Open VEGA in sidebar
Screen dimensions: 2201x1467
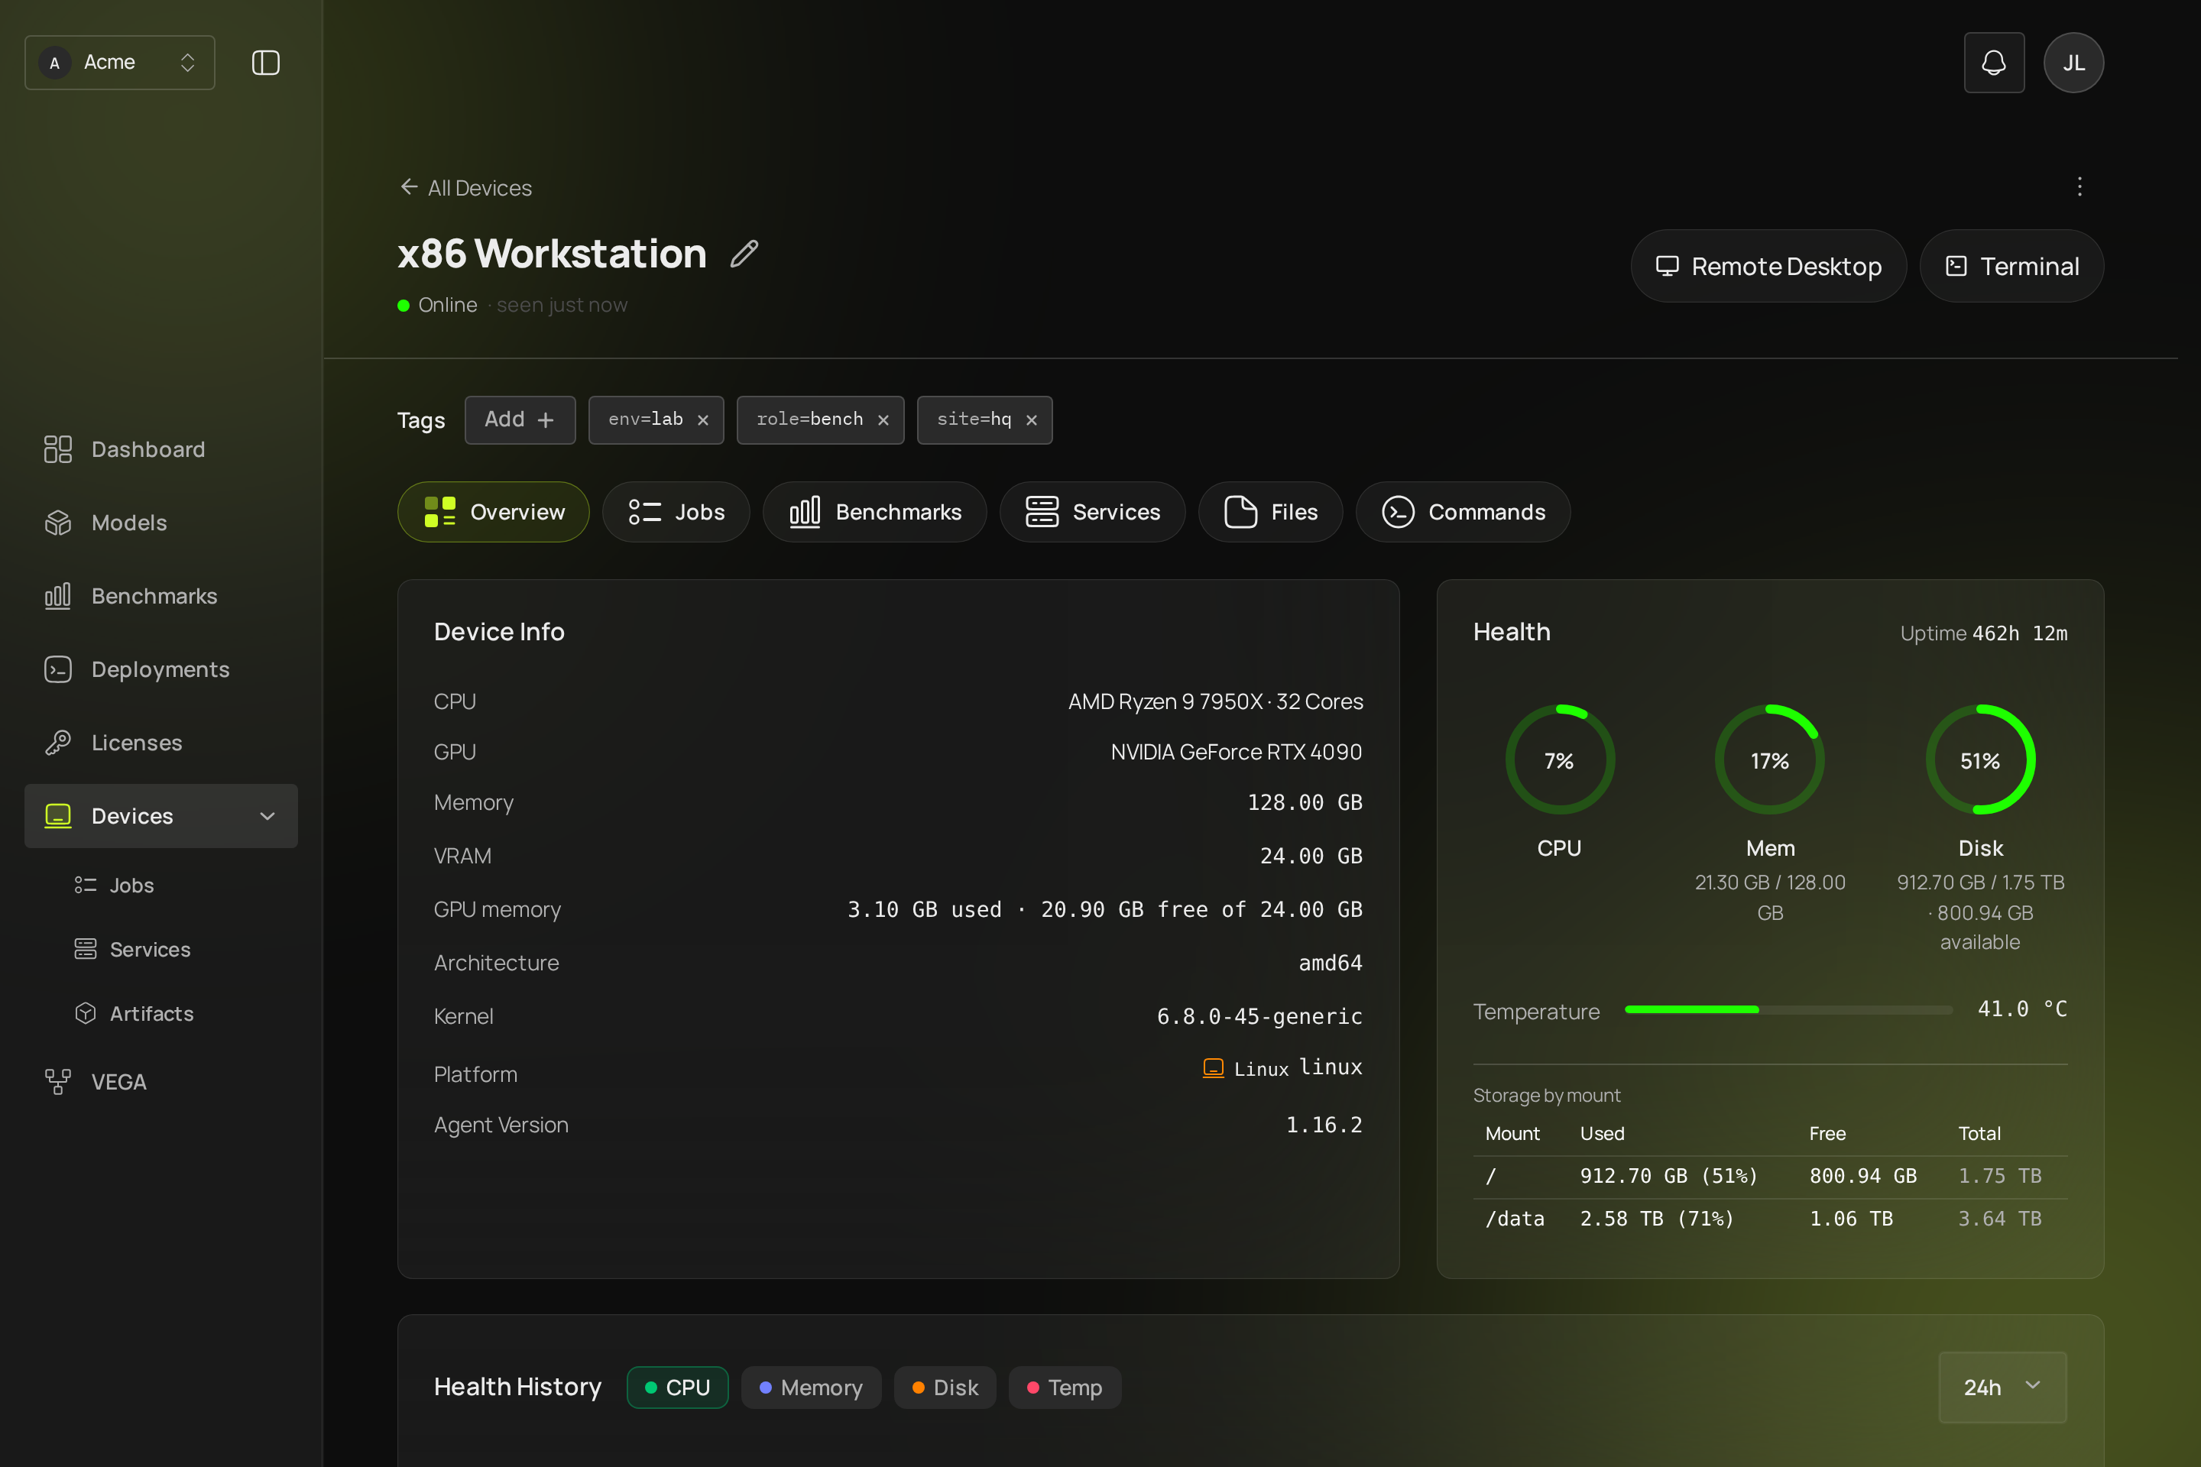161,1082
